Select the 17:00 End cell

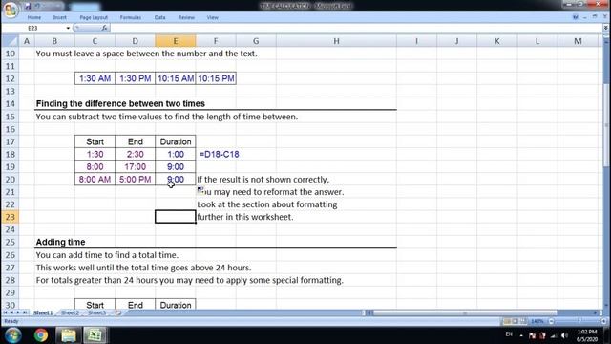[136, 166]
